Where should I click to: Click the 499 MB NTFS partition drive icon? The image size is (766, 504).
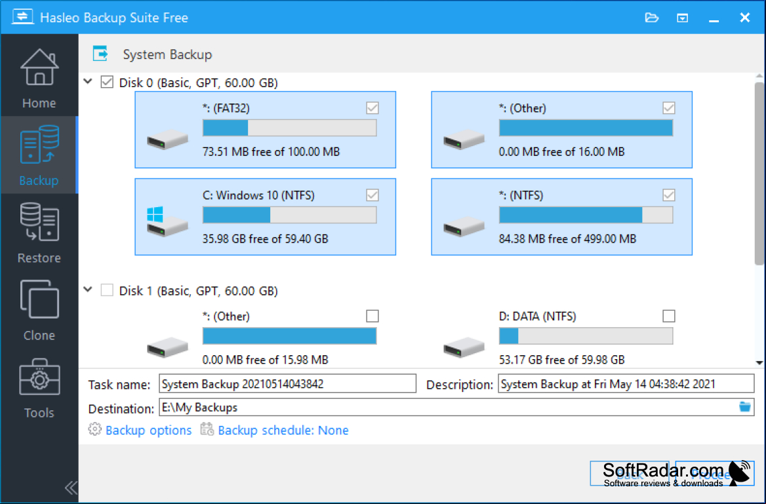(x=464, y=227)
